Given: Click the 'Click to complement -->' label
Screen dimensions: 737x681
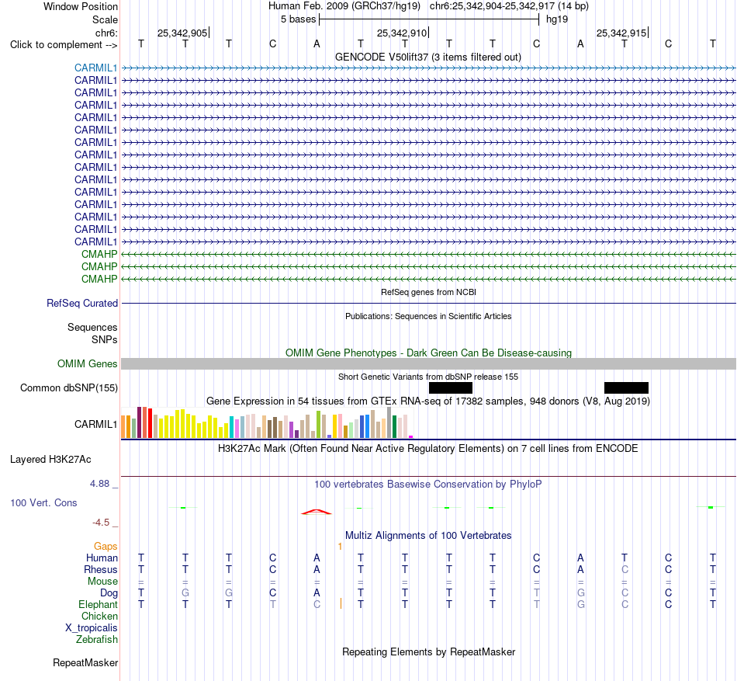Looking at the screenshot, I should [x=64, y=45].
